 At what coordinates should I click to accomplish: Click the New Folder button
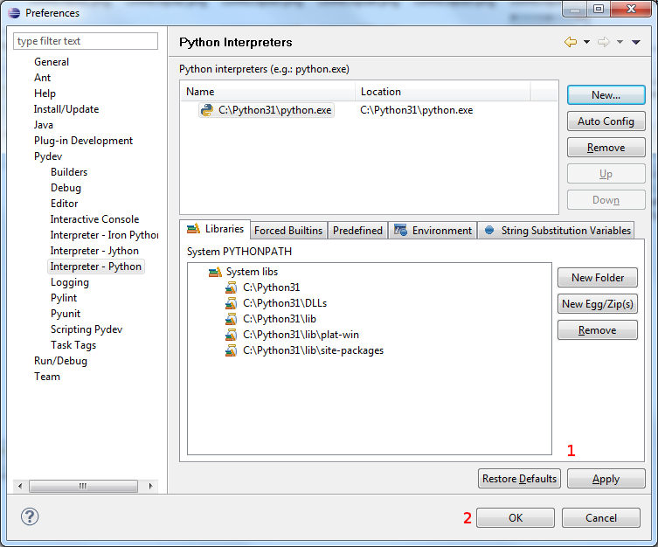(598, 278)
